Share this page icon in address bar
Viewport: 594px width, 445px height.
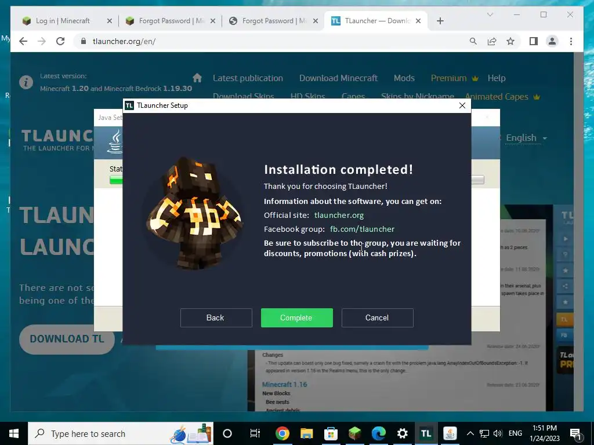(492, 41)
